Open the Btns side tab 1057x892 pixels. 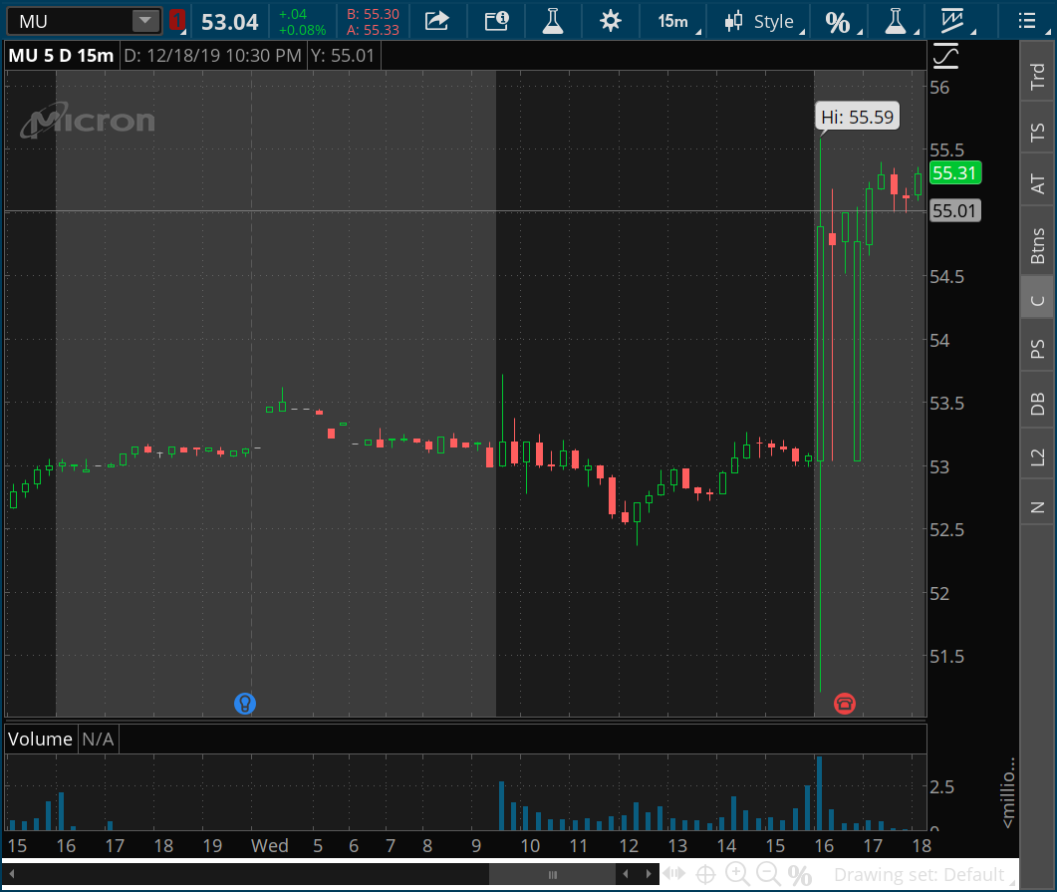(x=1037, y=245)
